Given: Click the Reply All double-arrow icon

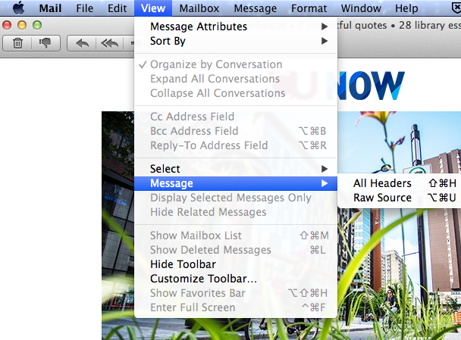Looking at the screenshot, I should pyautogui.click(x=109, y=43).
